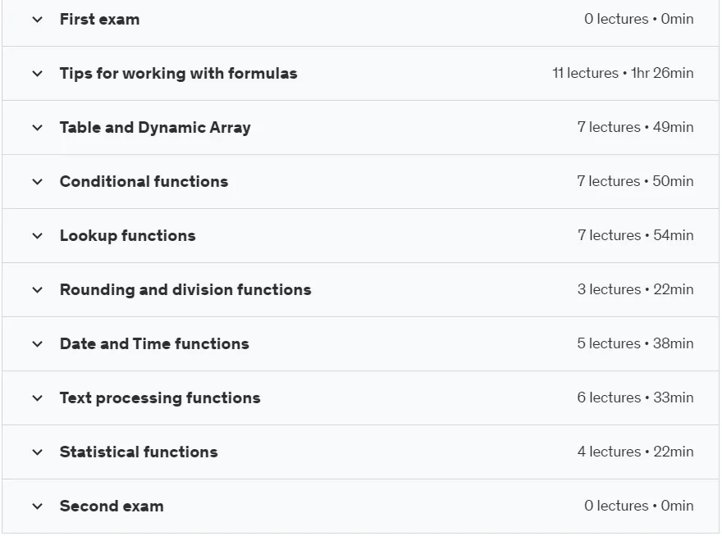
Task: Click the 4 lectures 22min Statistical summary
Action: pyautogui.click(x=635, y=452)
